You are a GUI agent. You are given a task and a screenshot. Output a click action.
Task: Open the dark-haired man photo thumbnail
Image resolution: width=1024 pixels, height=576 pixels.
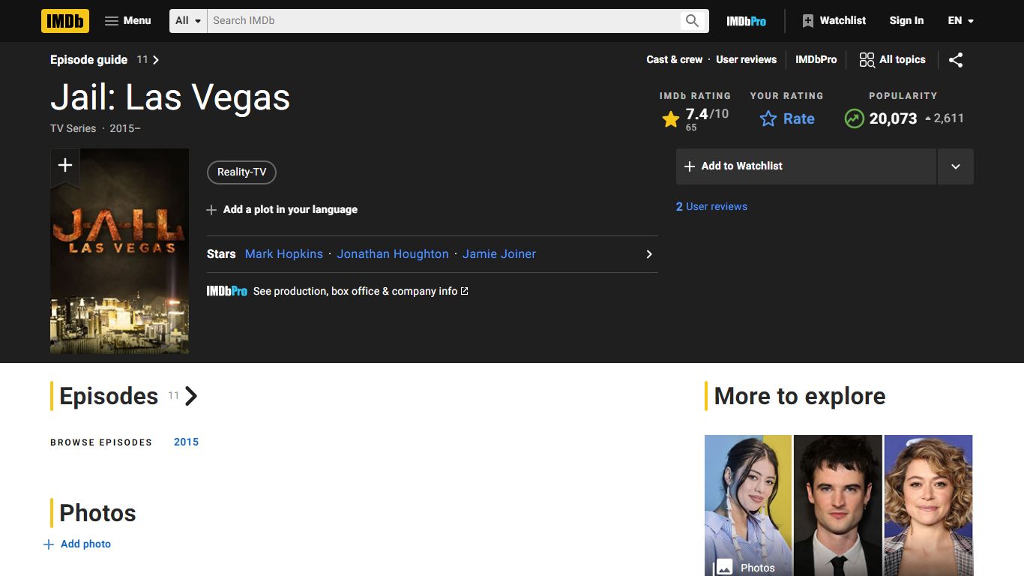click(x=838, y=505)
